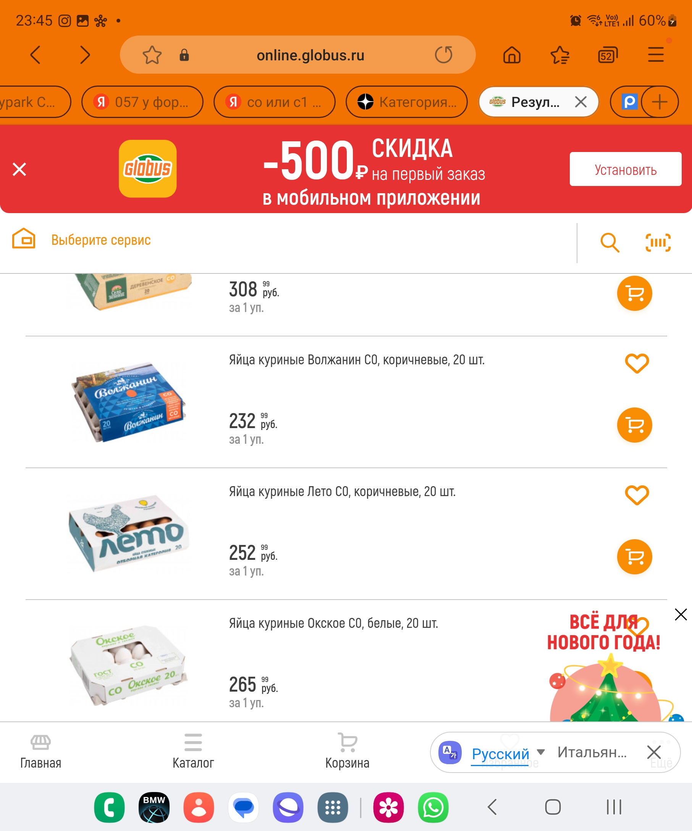Open site search magnifier
The width and height of the screenshot is (692, 831).
(x=610, y=243)
